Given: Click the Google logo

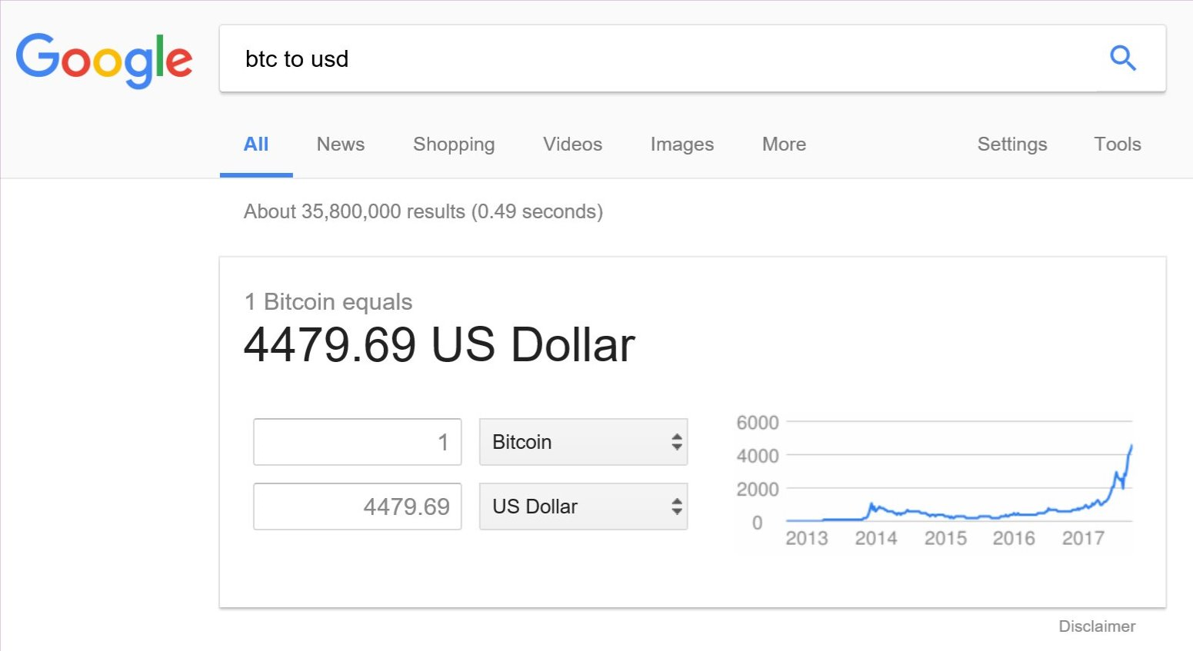Looking at the screenshot, I should pyautogui.click(x=104, y=59).
